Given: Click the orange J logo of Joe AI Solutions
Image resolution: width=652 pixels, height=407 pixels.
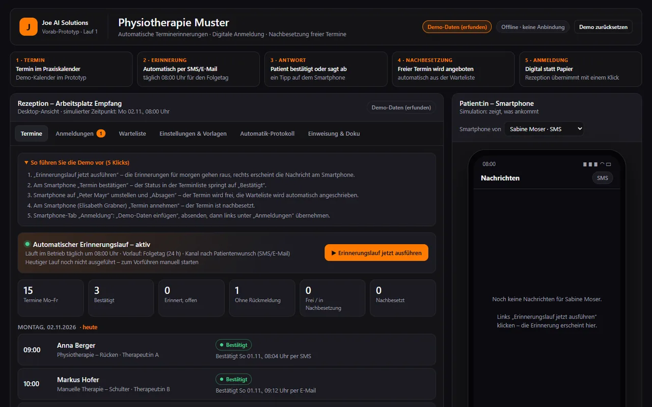Looking at the screenshot, I should click(29, 26).
